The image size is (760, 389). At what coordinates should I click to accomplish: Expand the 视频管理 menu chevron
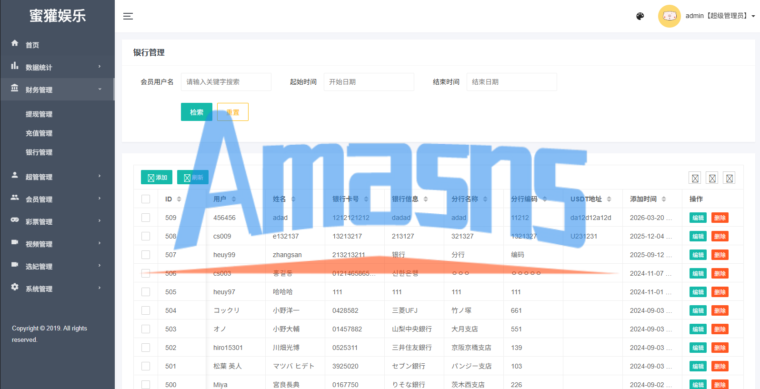click(x=100, y=243)
